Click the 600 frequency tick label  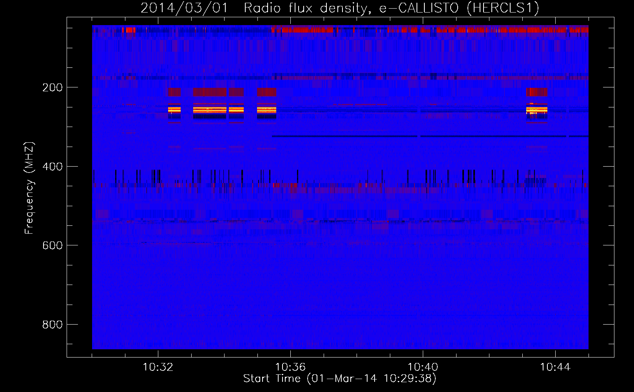tap(53, 245)
